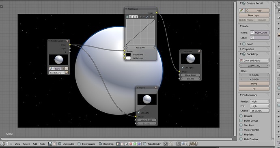Zoom in the curve view with plus icon
280x148 pixels.
pyautogui.click(x=141, y=17)
